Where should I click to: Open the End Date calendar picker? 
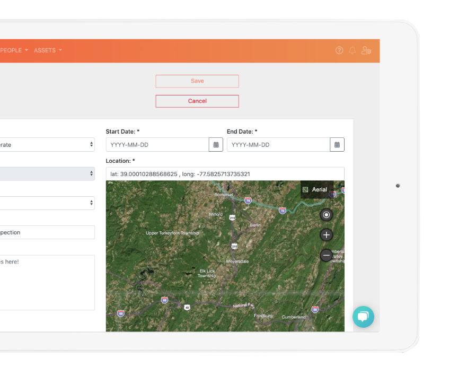pyautogui.click(x=337, y=145)
